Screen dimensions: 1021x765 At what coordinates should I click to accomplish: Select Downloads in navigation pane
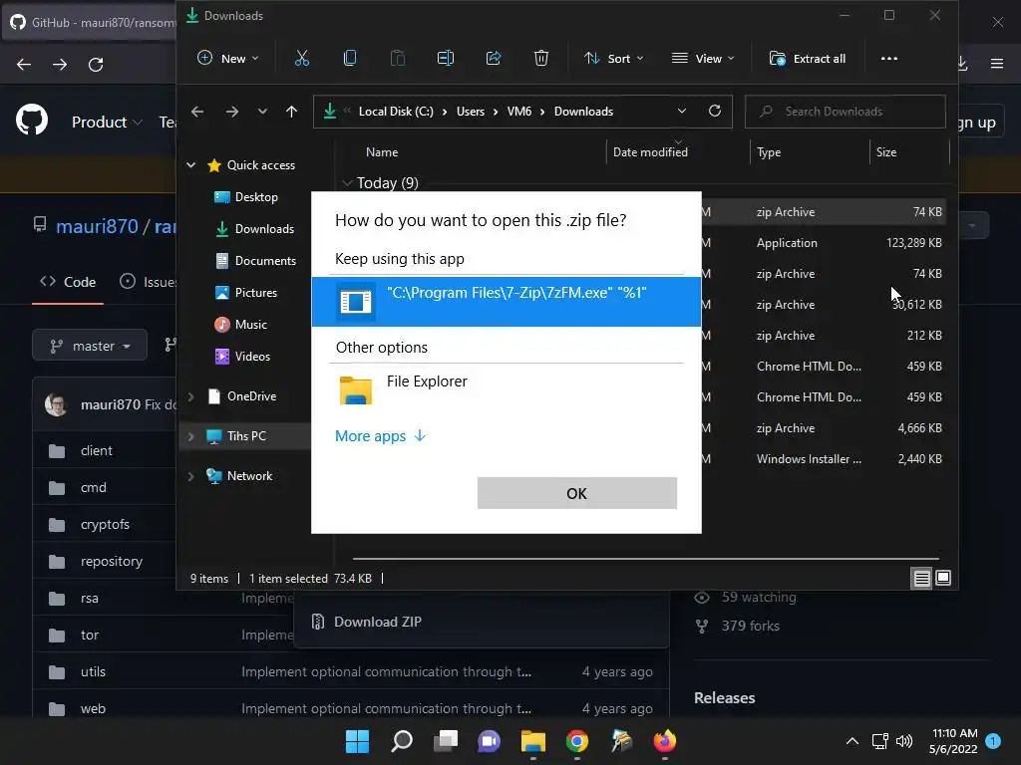tap(263, 229)
